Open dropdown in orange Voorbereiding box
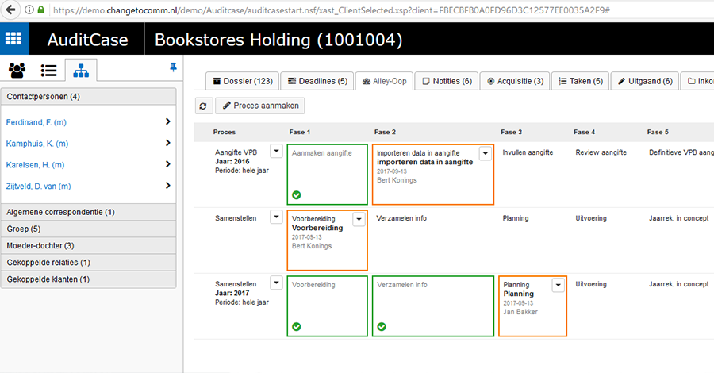Viewport: 714px width, 373px height. coord(359,220)
